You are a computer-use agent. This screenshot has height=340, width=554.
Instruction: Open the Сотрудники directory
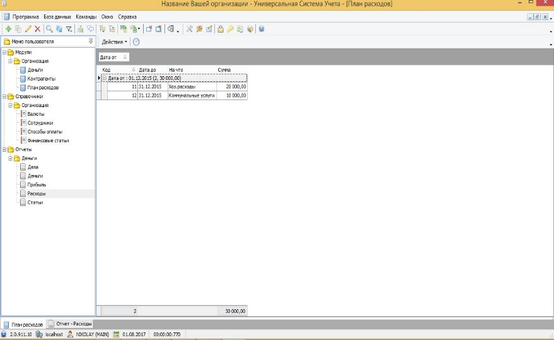tap(40, 123)
